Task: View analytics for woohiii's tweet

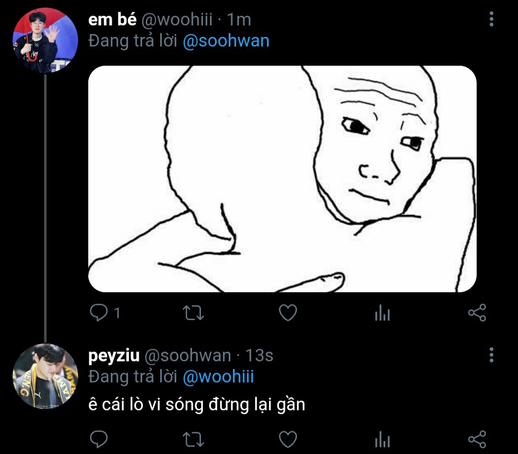Action: click(383, 312)
